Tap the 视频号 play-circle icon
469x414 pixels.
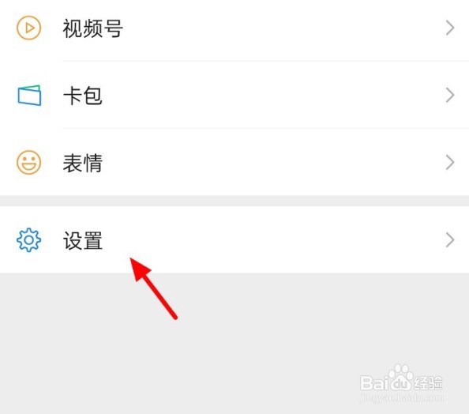(x=28, y=28)
